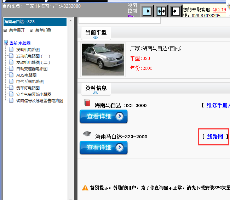
Task: Click the view control right-arrow pane button
Action: [147, 11]
